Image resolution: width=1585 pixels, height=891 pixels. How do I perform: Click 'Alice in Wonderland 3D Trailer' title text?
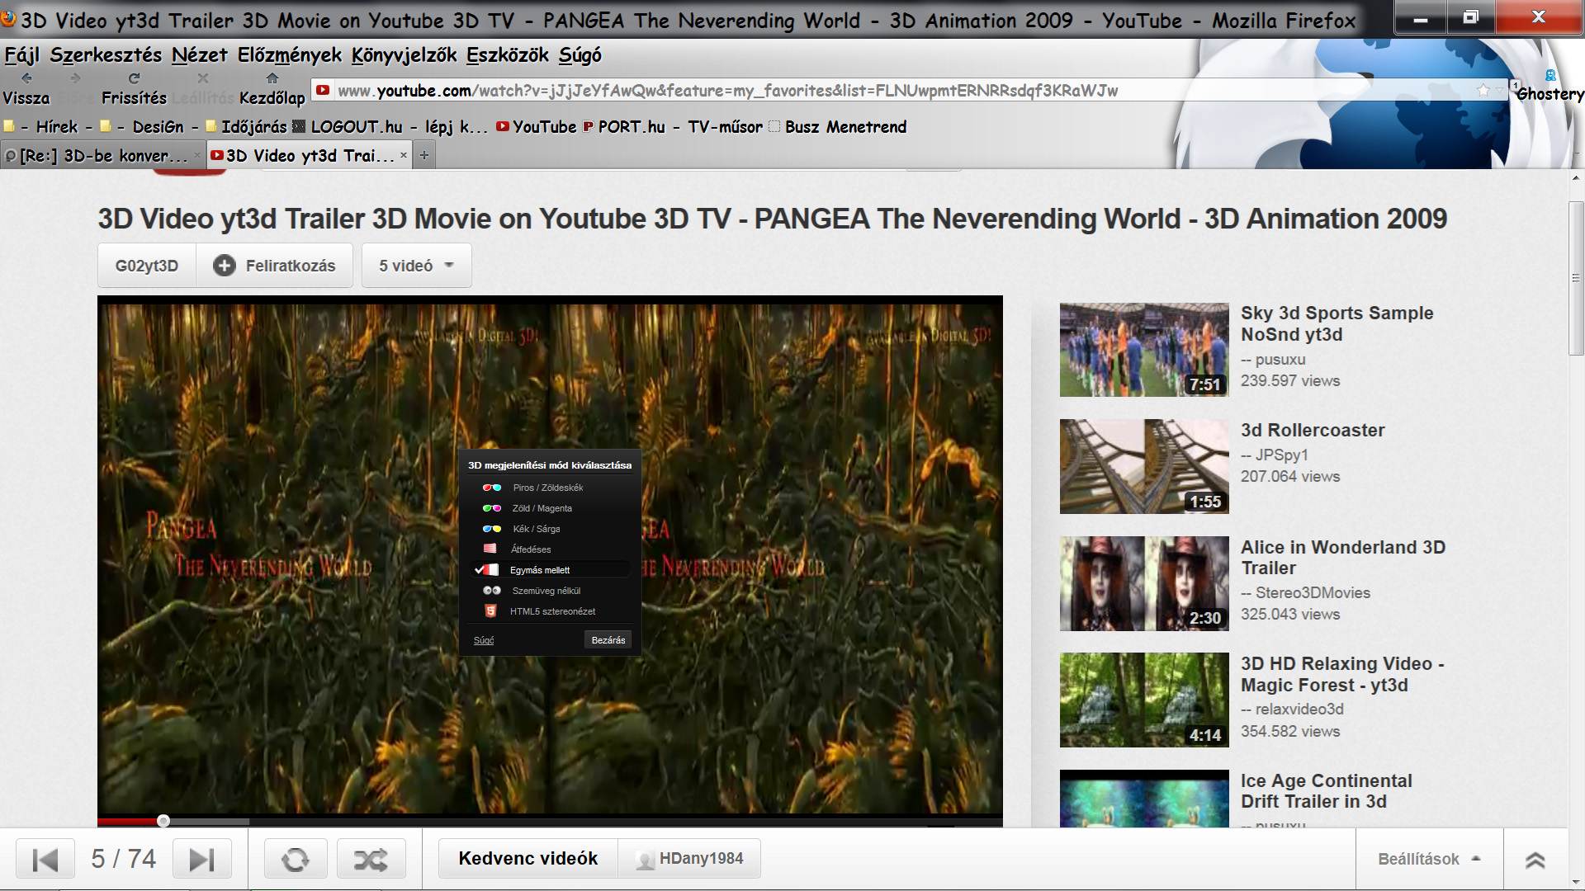[1343, 558]
